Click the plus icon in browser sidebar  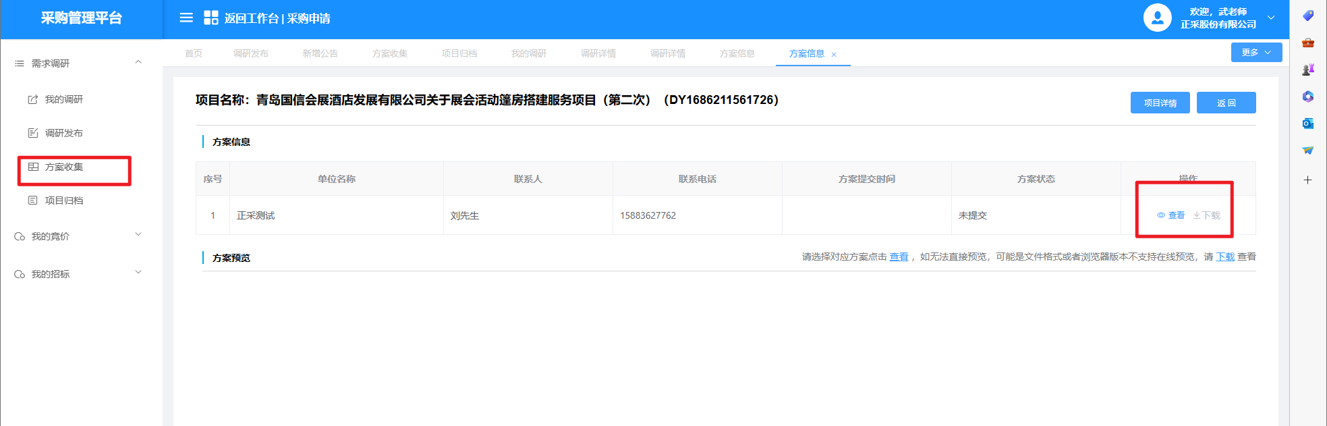[1308, 180]
